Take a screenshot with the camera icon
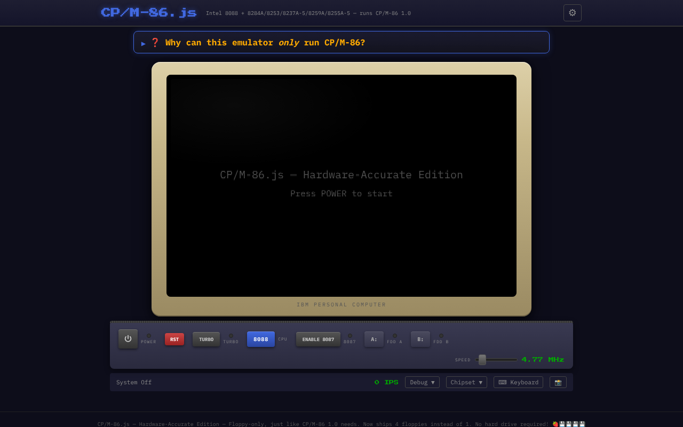 [x=558, y=382]
